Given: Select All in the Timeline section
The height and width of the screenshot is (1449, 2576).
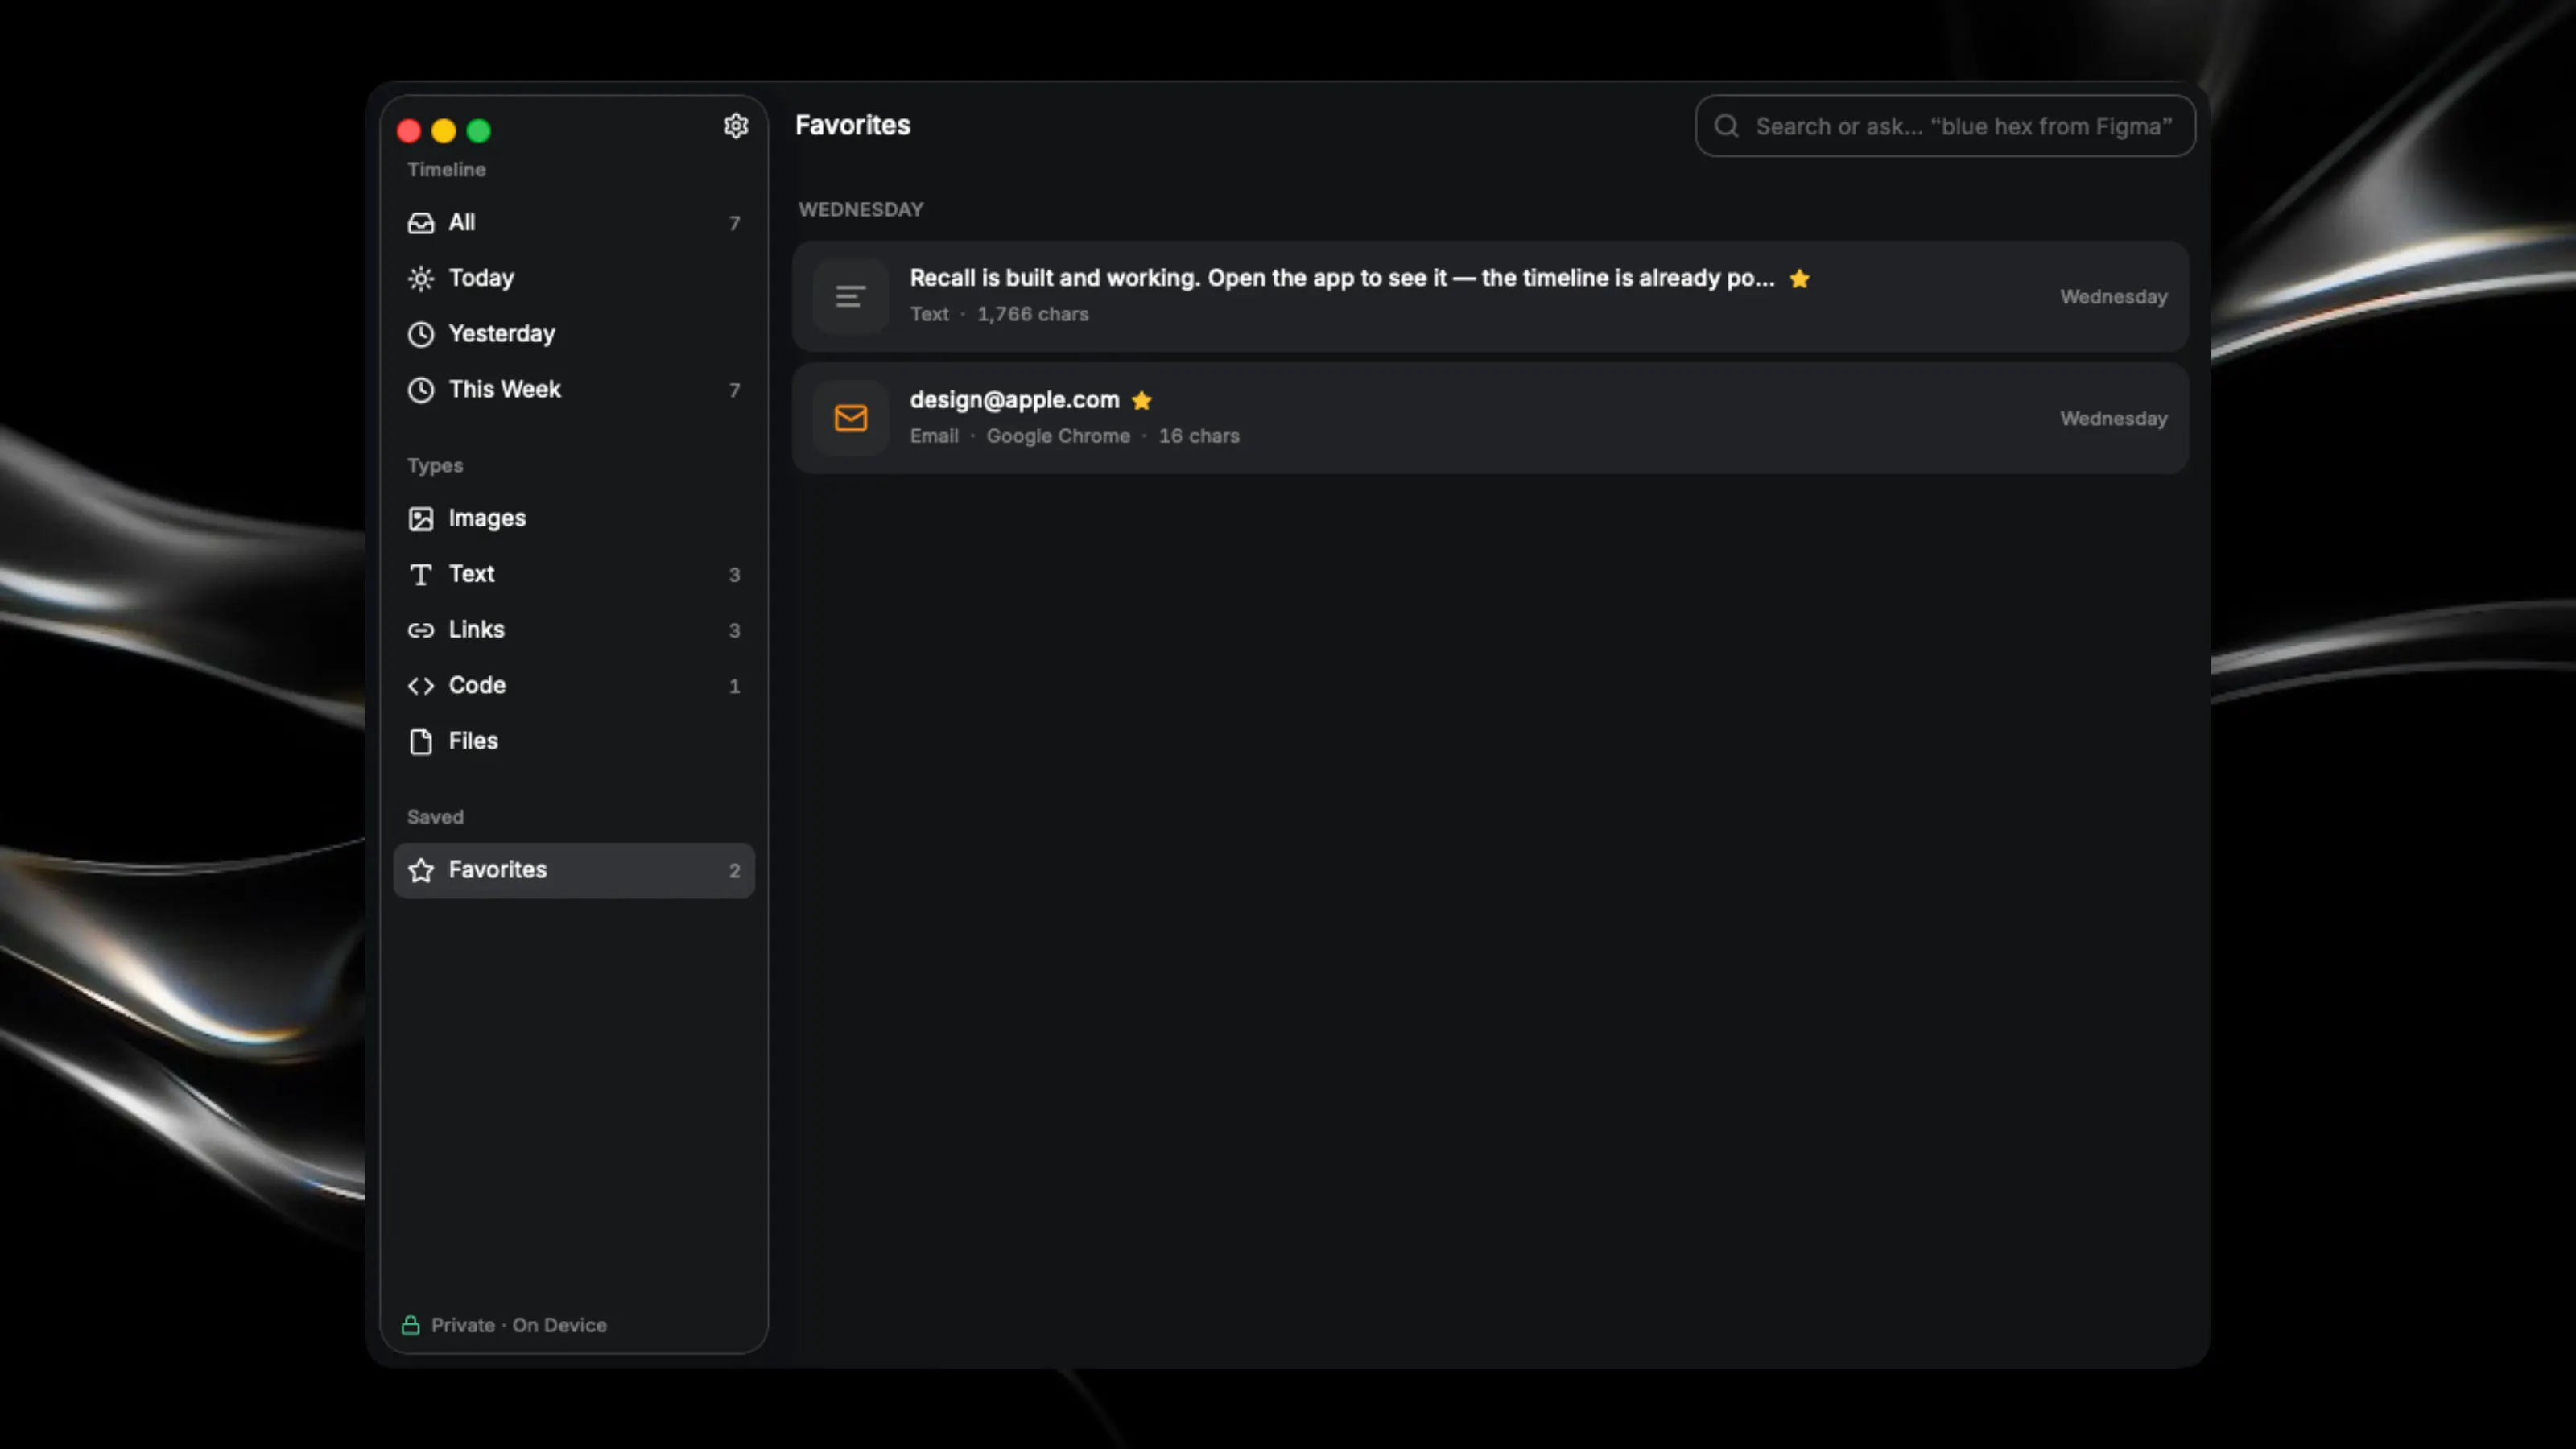Looking at the screenshot, I should pyautogui.click(x=574, y=223).
